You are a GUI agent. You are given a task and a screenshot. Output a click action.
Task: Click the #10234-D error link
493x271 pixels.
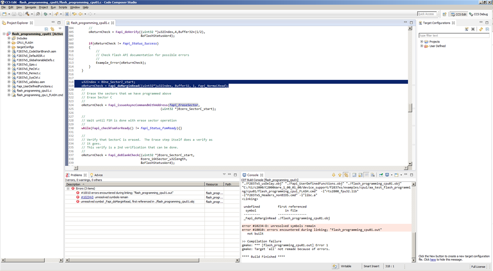point(87,197)
